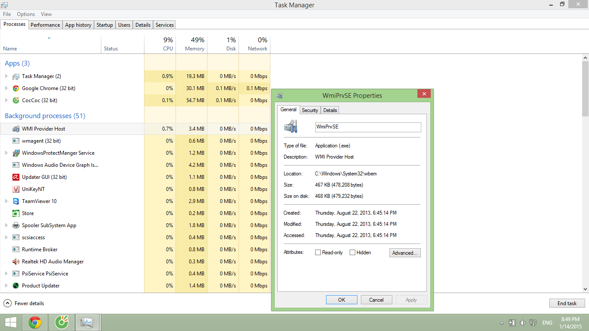
Task: Expand the Task Manager (2) process group
Action: 6,76
